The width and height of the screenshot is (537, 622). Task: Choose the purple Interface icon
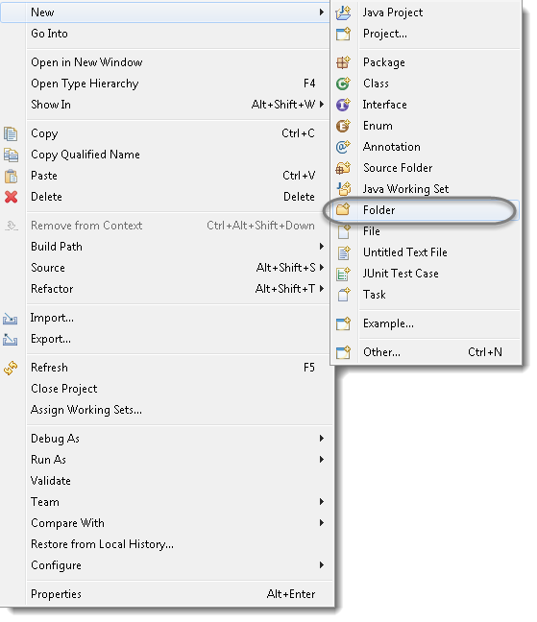click(x=343, y=105)
